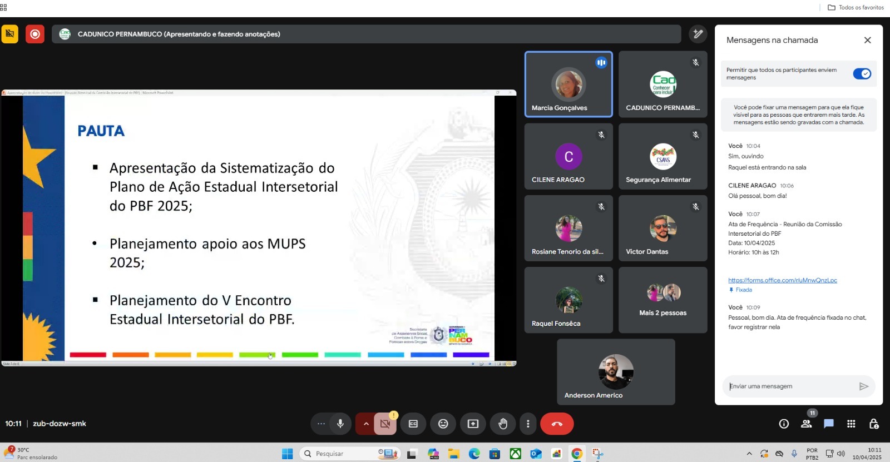Open host controls lock icon
Image resolution: width=890 pixels, height=462 pixels.
point(873,424)
